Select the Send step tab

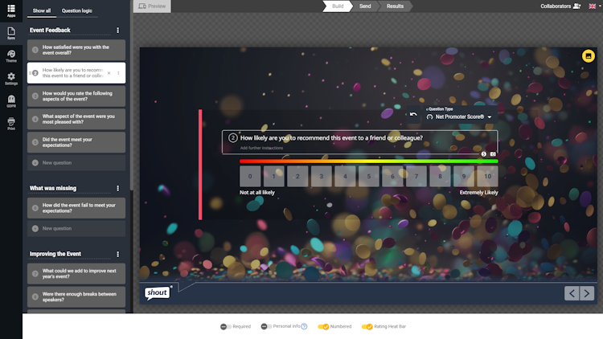pos(365,6)
